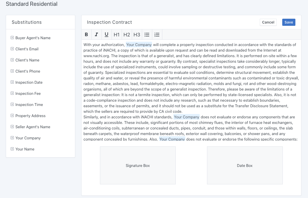Click the plus icon beside Inspection Date
308x198 pixels.
12,82
